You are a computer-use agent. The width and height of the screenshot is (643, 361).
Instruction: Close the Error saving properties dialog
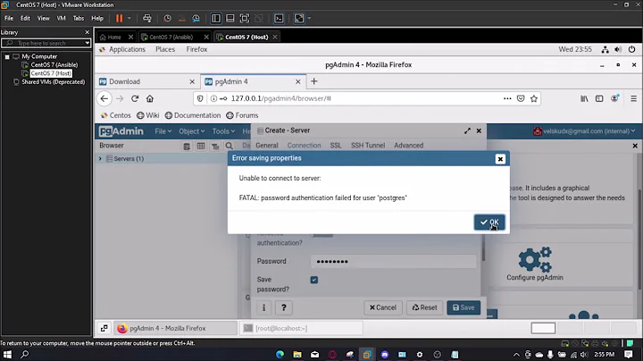pos(500,159)
